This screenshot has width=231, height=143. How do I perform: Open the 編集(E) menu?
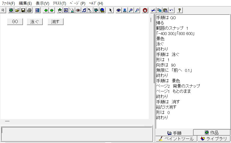pos(25,3)
